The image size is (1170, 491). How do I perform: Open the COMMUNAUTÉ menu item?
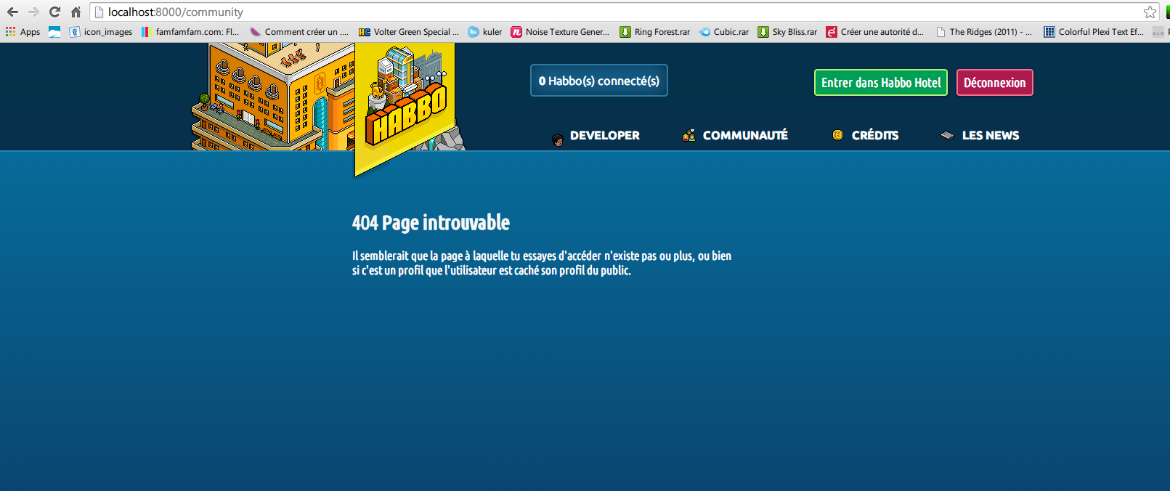[x=745, y=135]
